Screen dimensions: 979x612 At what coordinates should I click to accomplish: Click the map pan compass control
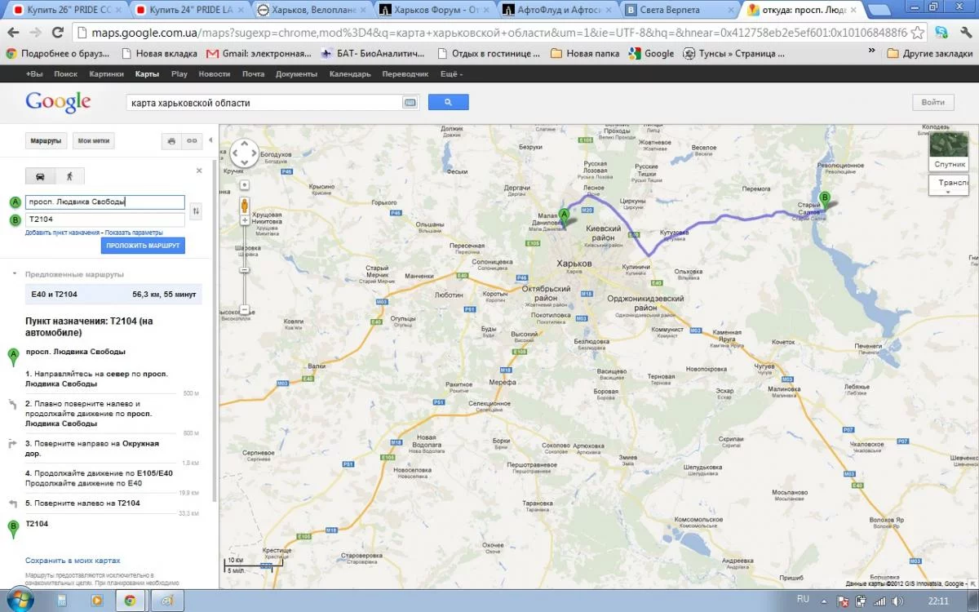[x=245, y=153]
